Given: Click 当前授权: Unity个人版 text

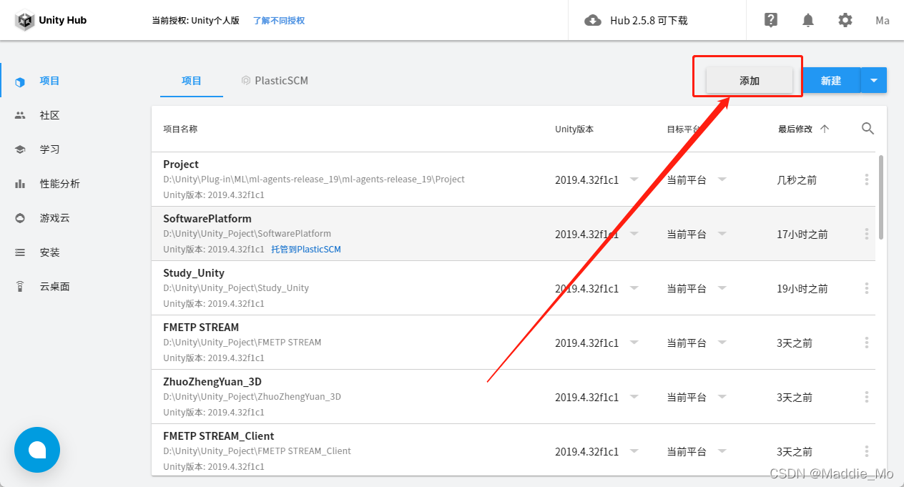Looking at the screenshot, I should click(x=197, y=21).
